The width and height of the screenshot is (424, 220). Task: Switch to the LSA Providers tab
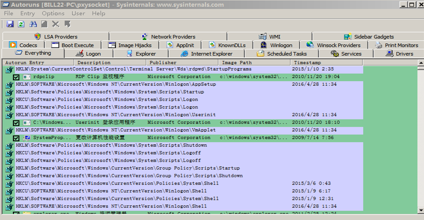click(56, 37)
